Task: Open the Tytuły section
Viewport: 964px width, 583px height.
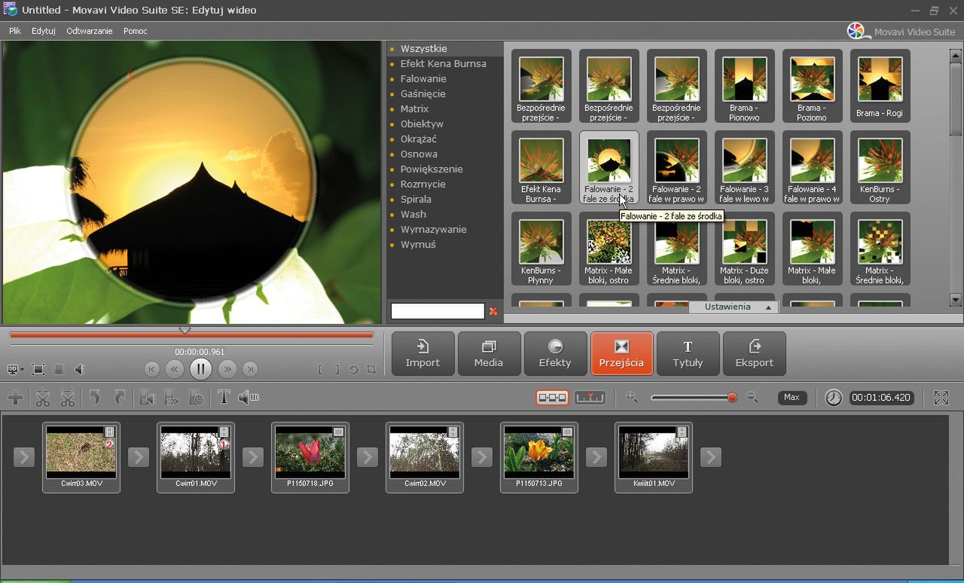Action: point(688,353)
